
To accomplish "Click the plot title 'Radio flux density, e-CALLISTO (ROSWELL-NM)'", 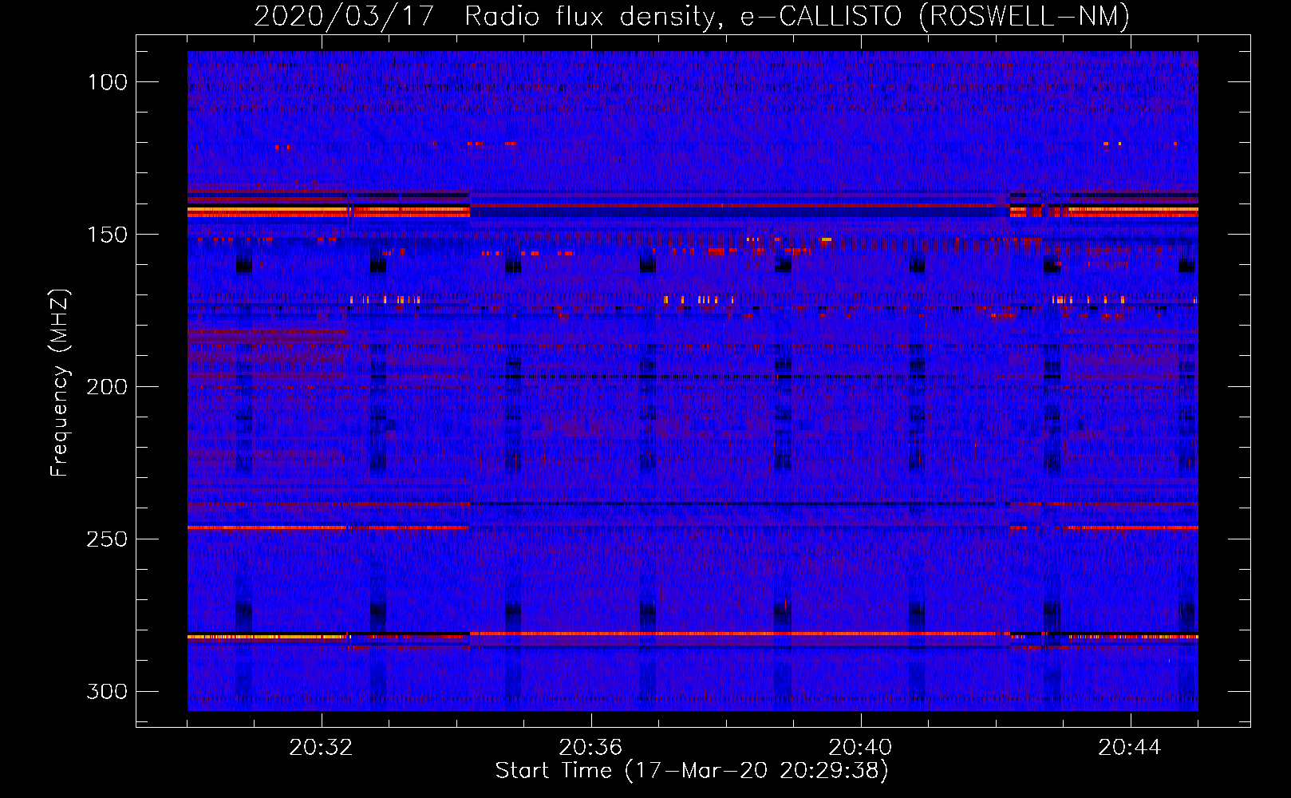I will point(797,16).
